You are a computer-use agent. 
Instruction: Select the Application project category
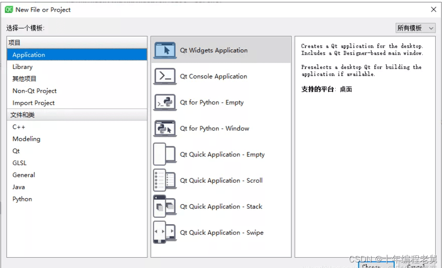pos(77,55)
